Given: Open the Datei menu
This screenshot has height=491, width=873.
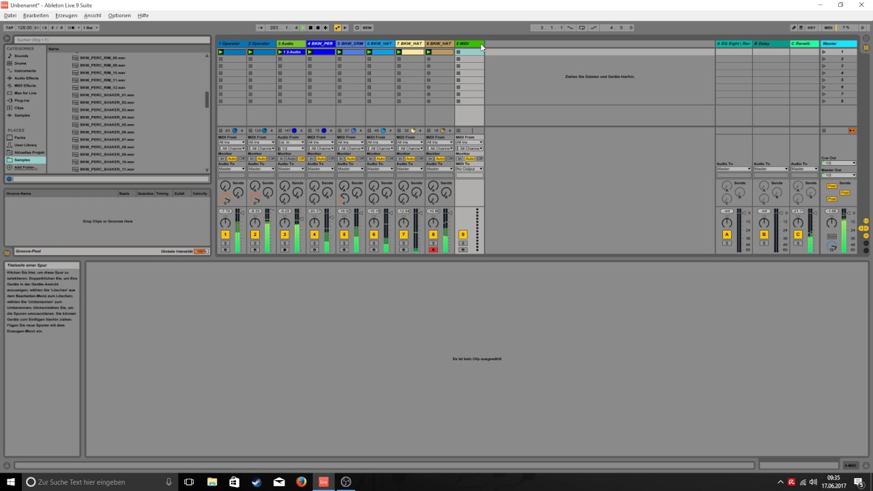Looking at the screenshot, I should coord(10,15).
